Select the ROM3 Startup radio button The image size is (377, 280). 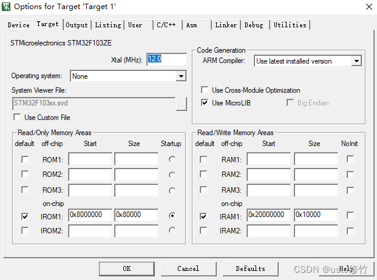pyautogui.click(x=172, y=191)
